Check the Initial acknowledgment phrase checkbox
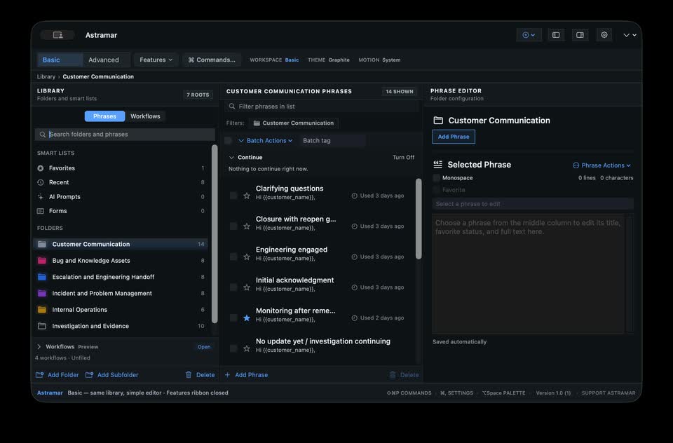Image resolution: width=673 pixels, height=443 pixels. click(x=233, y=287)
